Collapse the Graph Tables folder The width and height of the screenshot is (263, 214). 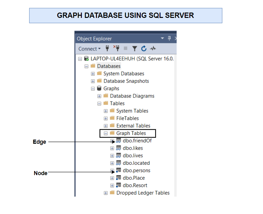click(106, 133)
